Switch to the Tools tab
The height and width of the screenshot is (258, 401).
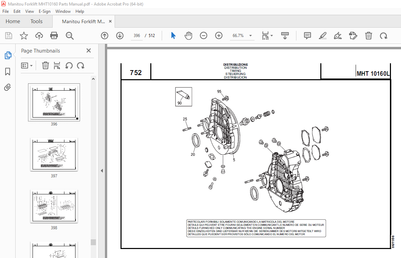[36, 21]
